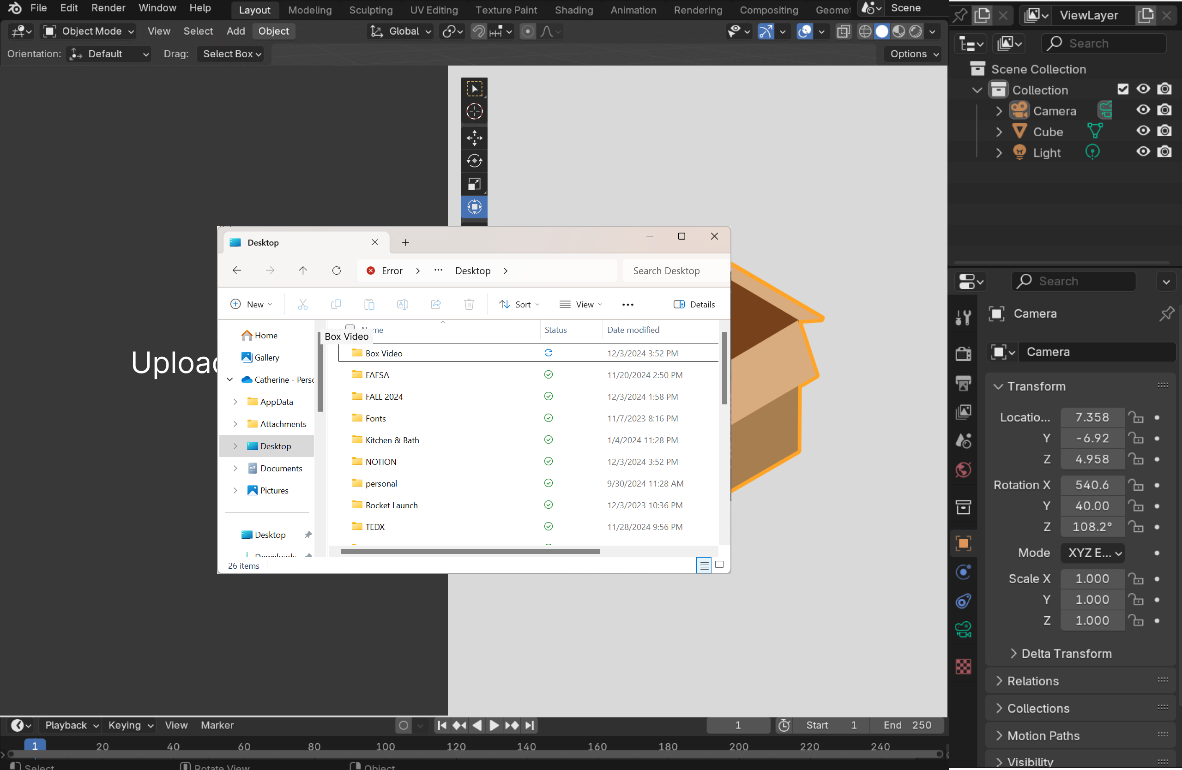Screen dimensions: 1182x770
Task: Expand the Delta Transform panel
Action: point(1066,654)
